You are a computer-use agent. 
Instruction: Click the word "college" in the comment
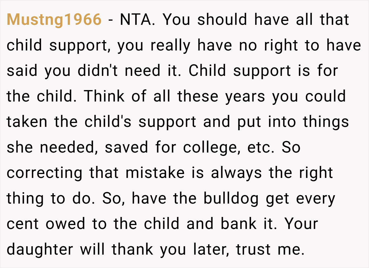coord(212,148)
